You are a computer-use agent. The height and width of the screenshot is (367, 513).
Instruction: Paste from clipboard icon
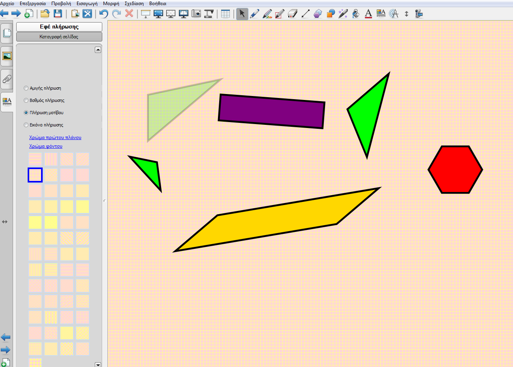tap(75, 14)
